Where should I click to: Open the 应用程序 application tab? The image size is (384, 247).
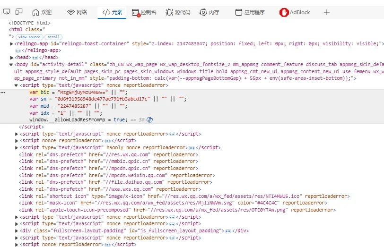[x=250, y=12]
